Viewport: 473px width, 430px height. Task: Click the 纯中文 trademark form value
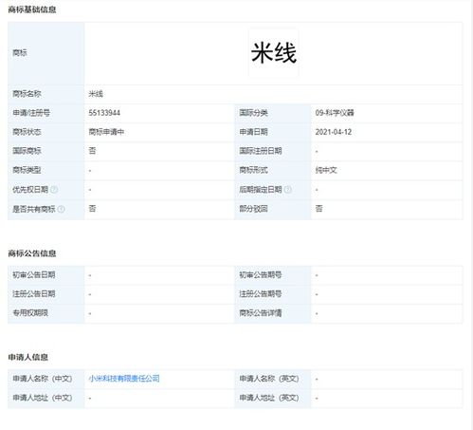326,170
